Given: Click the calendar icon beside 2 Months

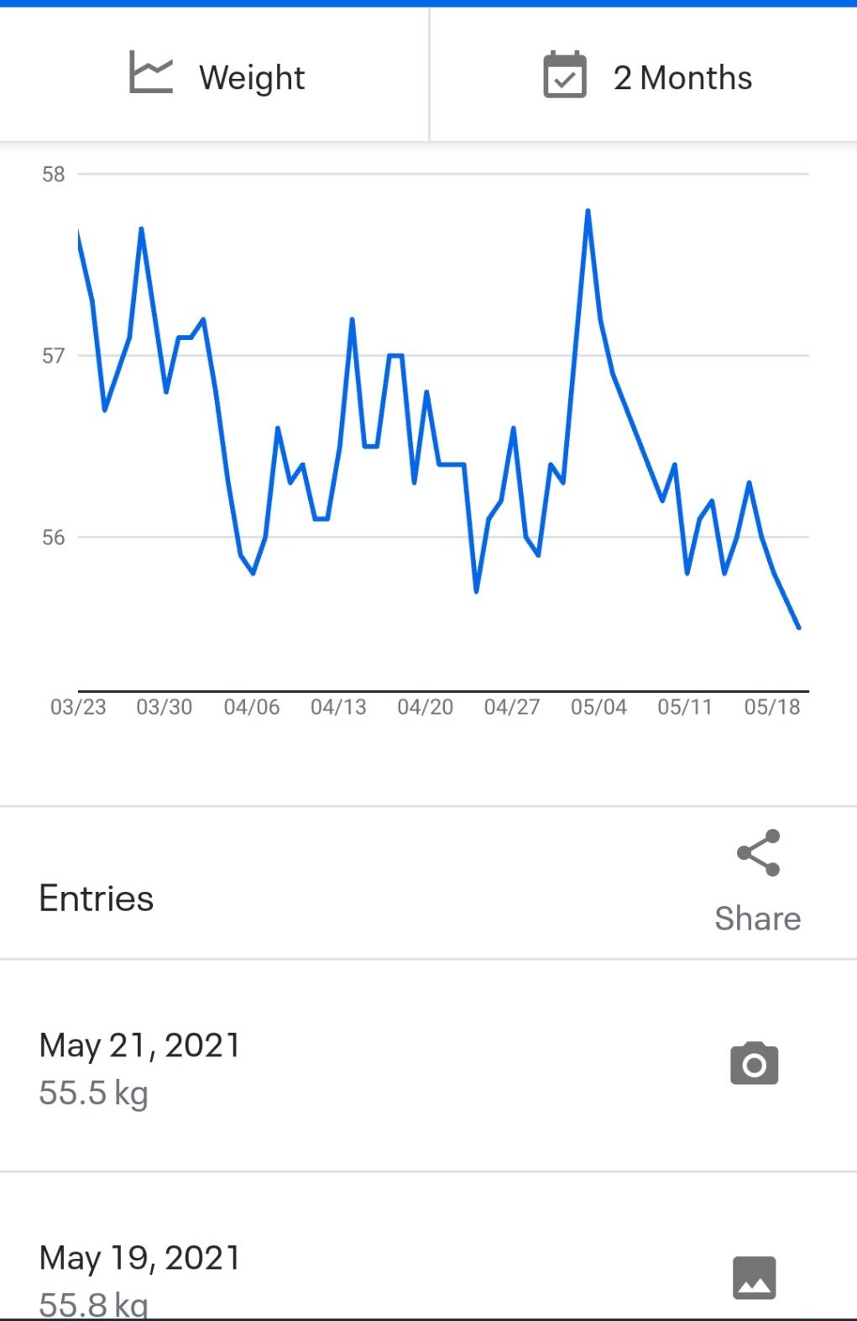Looking at the screenshot, I should (x=565, y=76).
